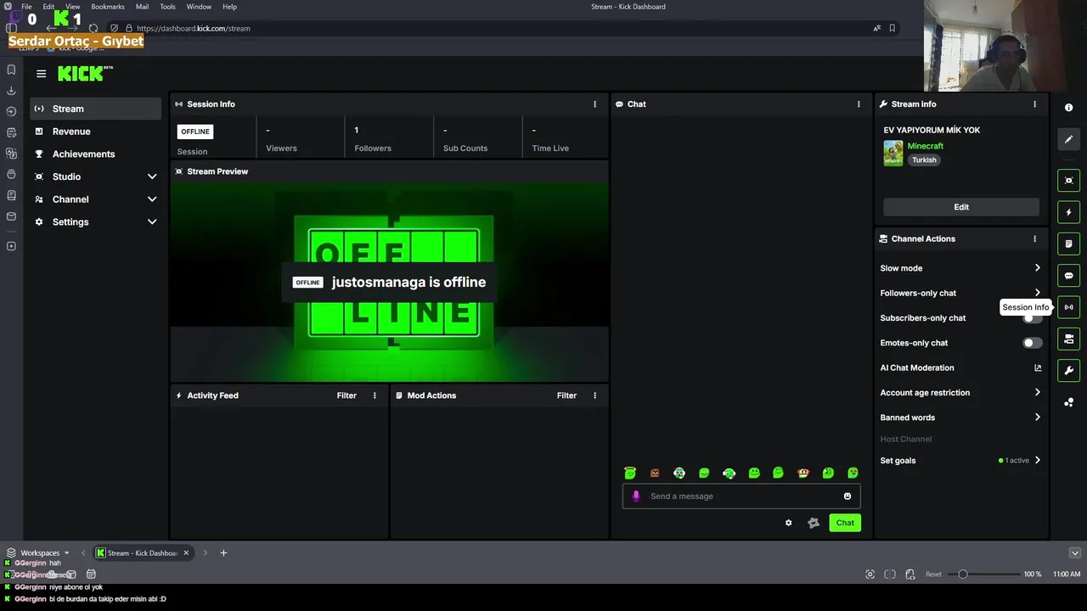Open the Activity Feed three-dot menu
The image size is (1087, 611).
[x=375, y=395]
